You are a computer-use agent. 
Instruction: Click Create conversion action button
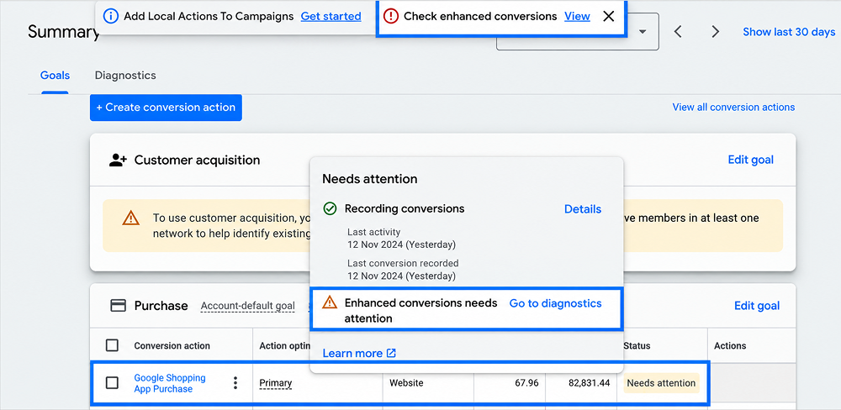(x=166, y=108)
